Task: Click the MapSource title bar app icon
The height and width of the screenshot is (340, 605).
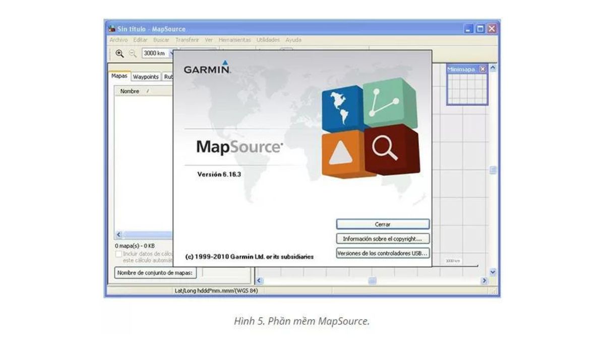Action: point(111,29)
